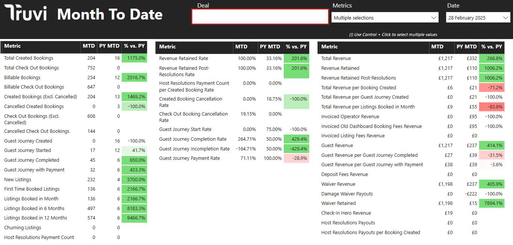
Task: Sort by MTD header in rates table
Action: click(x=241, y=47)
